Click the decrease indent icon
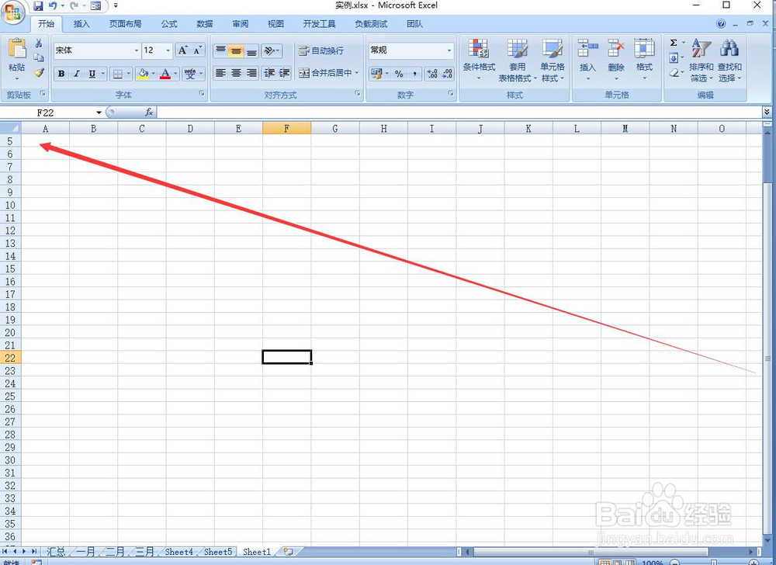The height and width of the screenshot is (565, 776). point(269,73)
